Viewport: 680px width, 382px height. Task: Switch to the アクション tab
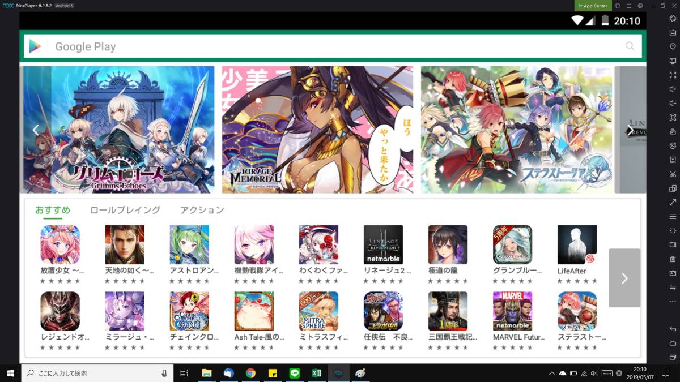pyautogui.click(x=202, y=210)
